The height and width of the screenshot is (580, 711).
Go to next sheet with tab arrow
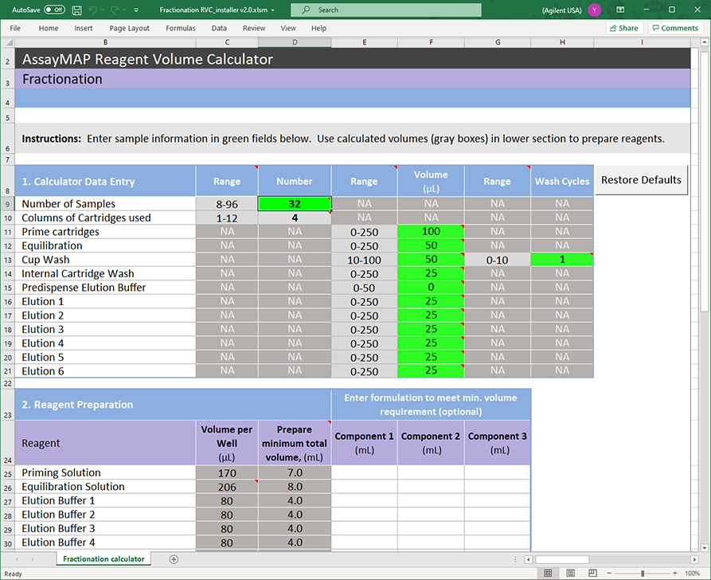pyautogui.click(x=33, y=559)
